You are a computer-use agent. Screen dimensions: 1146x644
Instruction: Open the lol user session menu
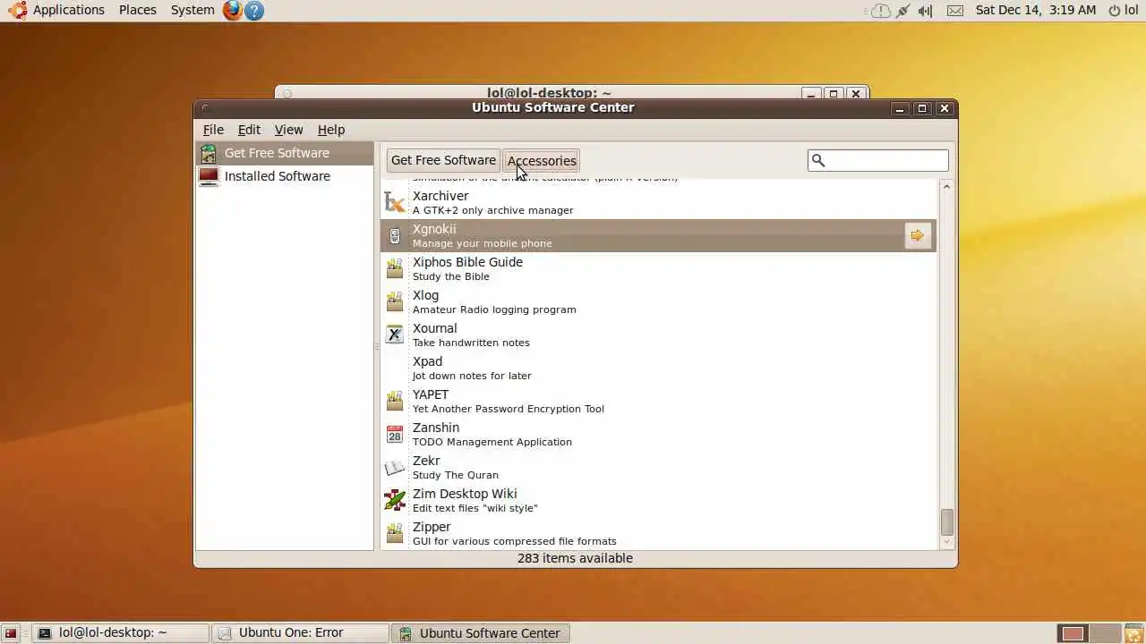point(1124,11)
